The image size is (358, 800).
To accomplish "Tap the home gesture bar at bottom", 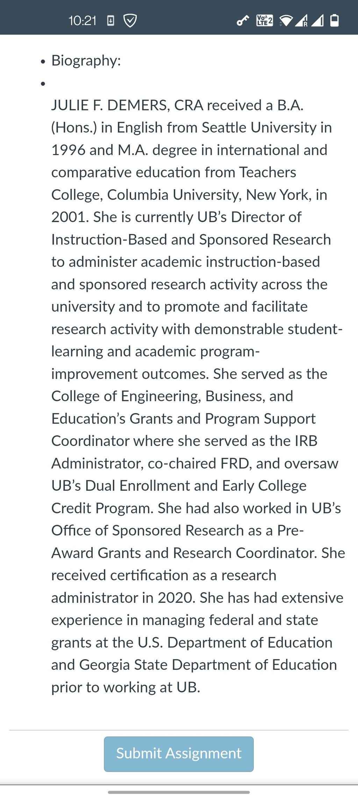I will pos(179,792).
